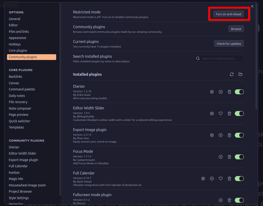Screen dimensions: 263x206
Task: Delete Editor Width Slider via trash icon
Action: pyautogui.click(x=229, y=114)
